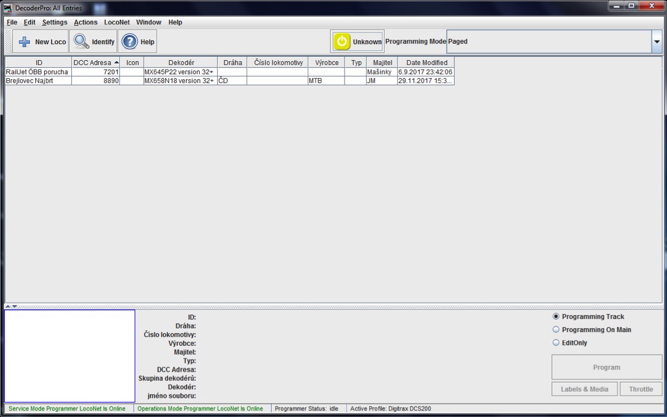Screen dimensions: 667x417
Task: Open the Actions menu
Action: tap(85, 22)
